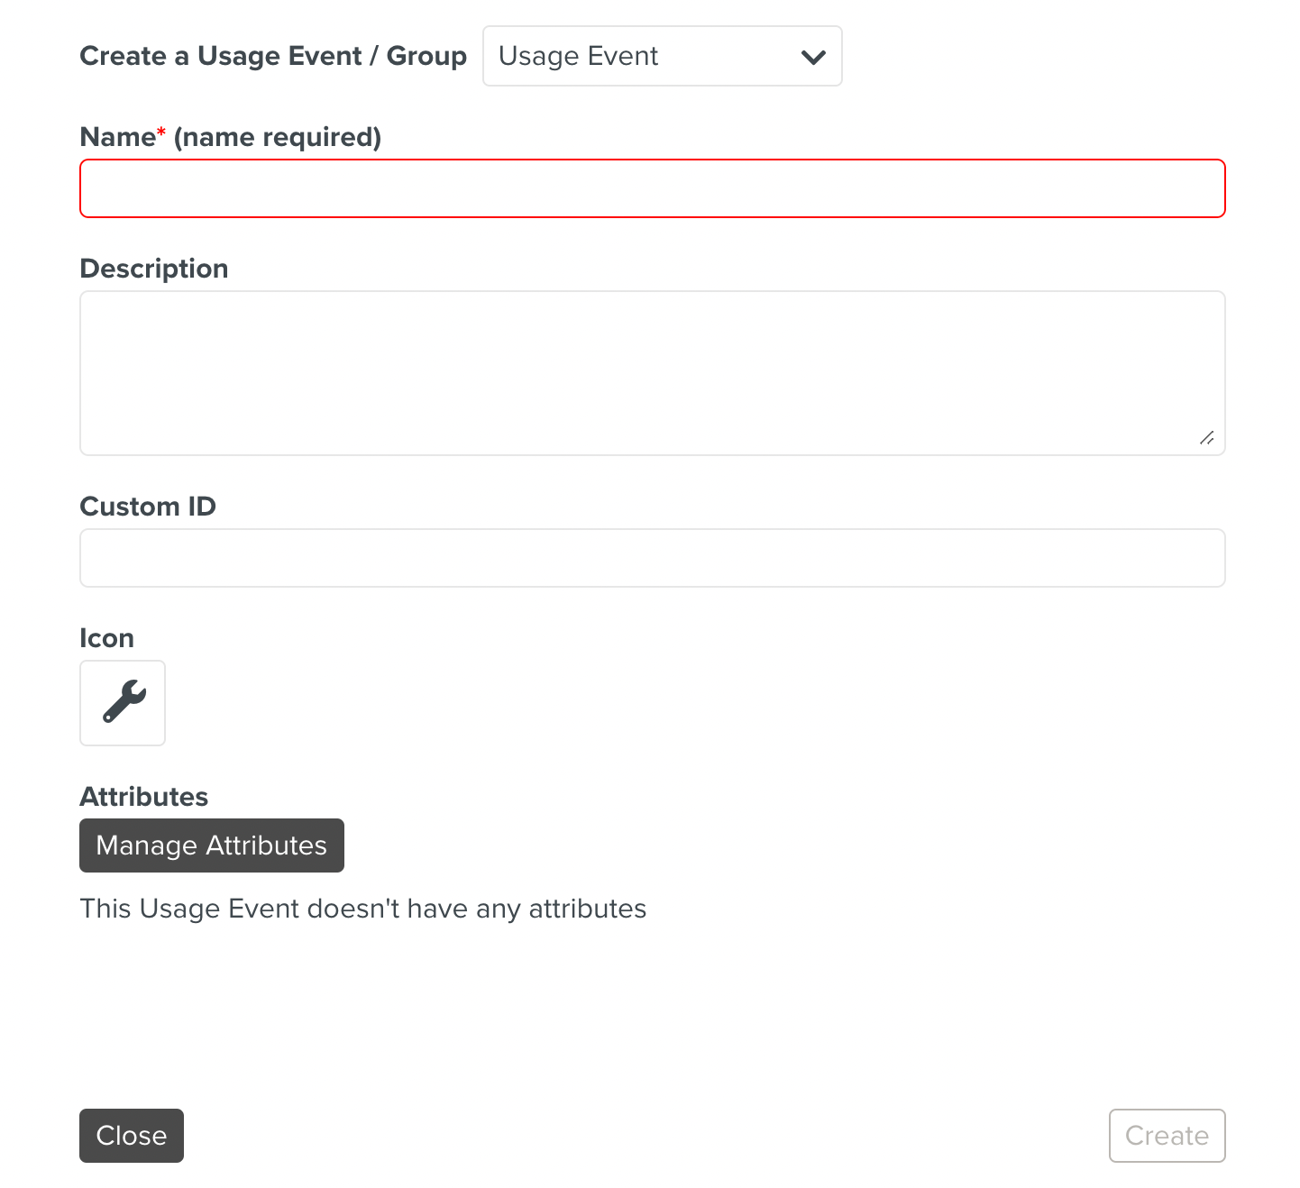Click the wrench icon picker button
This screenshot has width=1300, height=1188.
(123, 703)
